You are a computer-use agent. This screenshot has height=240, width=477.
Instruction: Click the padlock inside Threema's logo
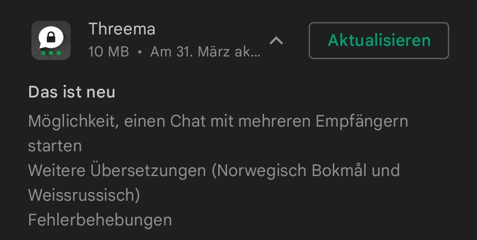pyautogui.click(x=51, y=37)
